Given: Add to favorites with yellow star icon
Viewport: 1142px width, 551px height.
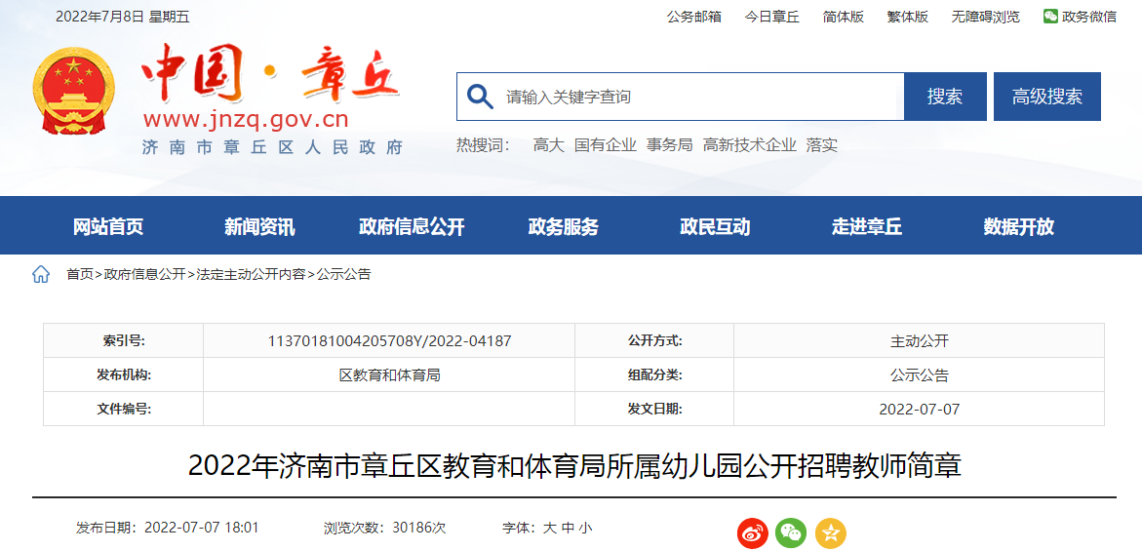Looking at the screenshot, I should 830,533.
